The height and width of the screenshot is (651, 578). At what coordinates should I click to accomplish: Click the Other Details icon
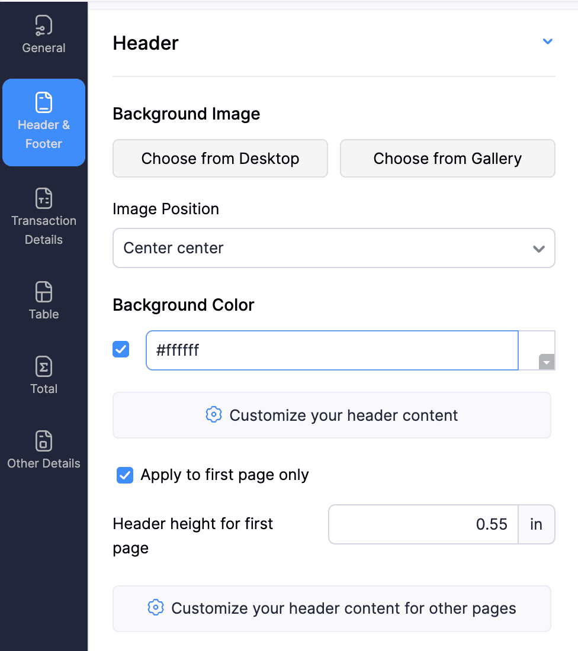tap(44, 441)
